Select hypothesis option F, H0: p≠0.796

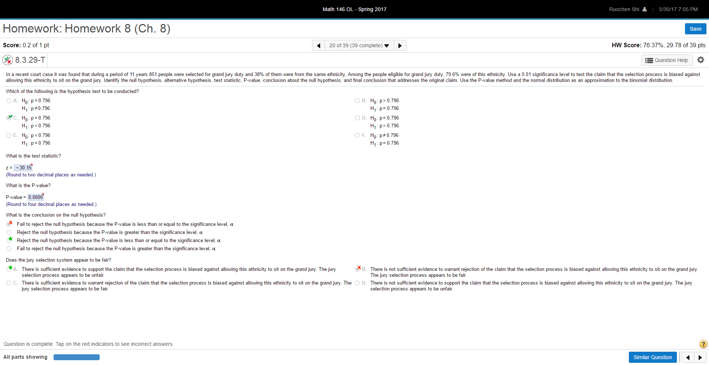[x=357, y=135]
